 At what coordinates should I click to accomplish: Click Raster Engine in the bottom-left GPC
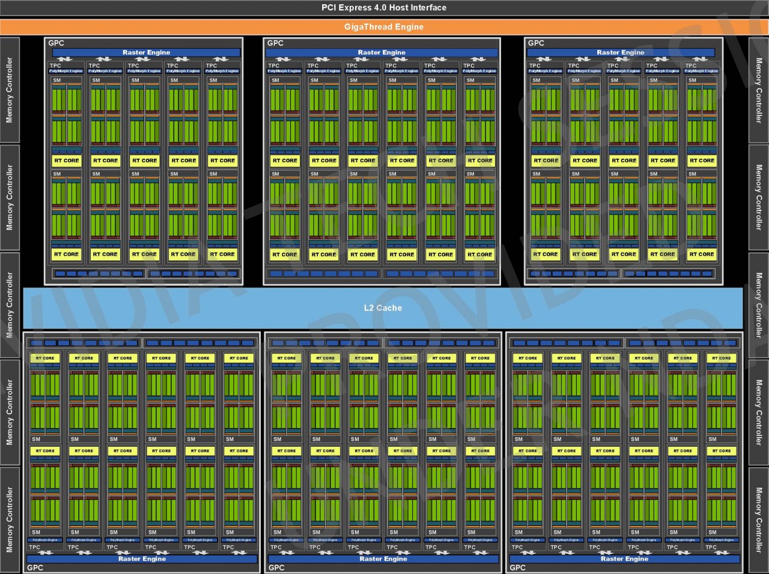click(142, 559)
